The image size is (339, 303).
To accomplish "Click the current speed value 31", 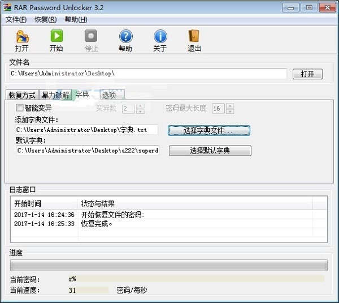I will [72, 290].
